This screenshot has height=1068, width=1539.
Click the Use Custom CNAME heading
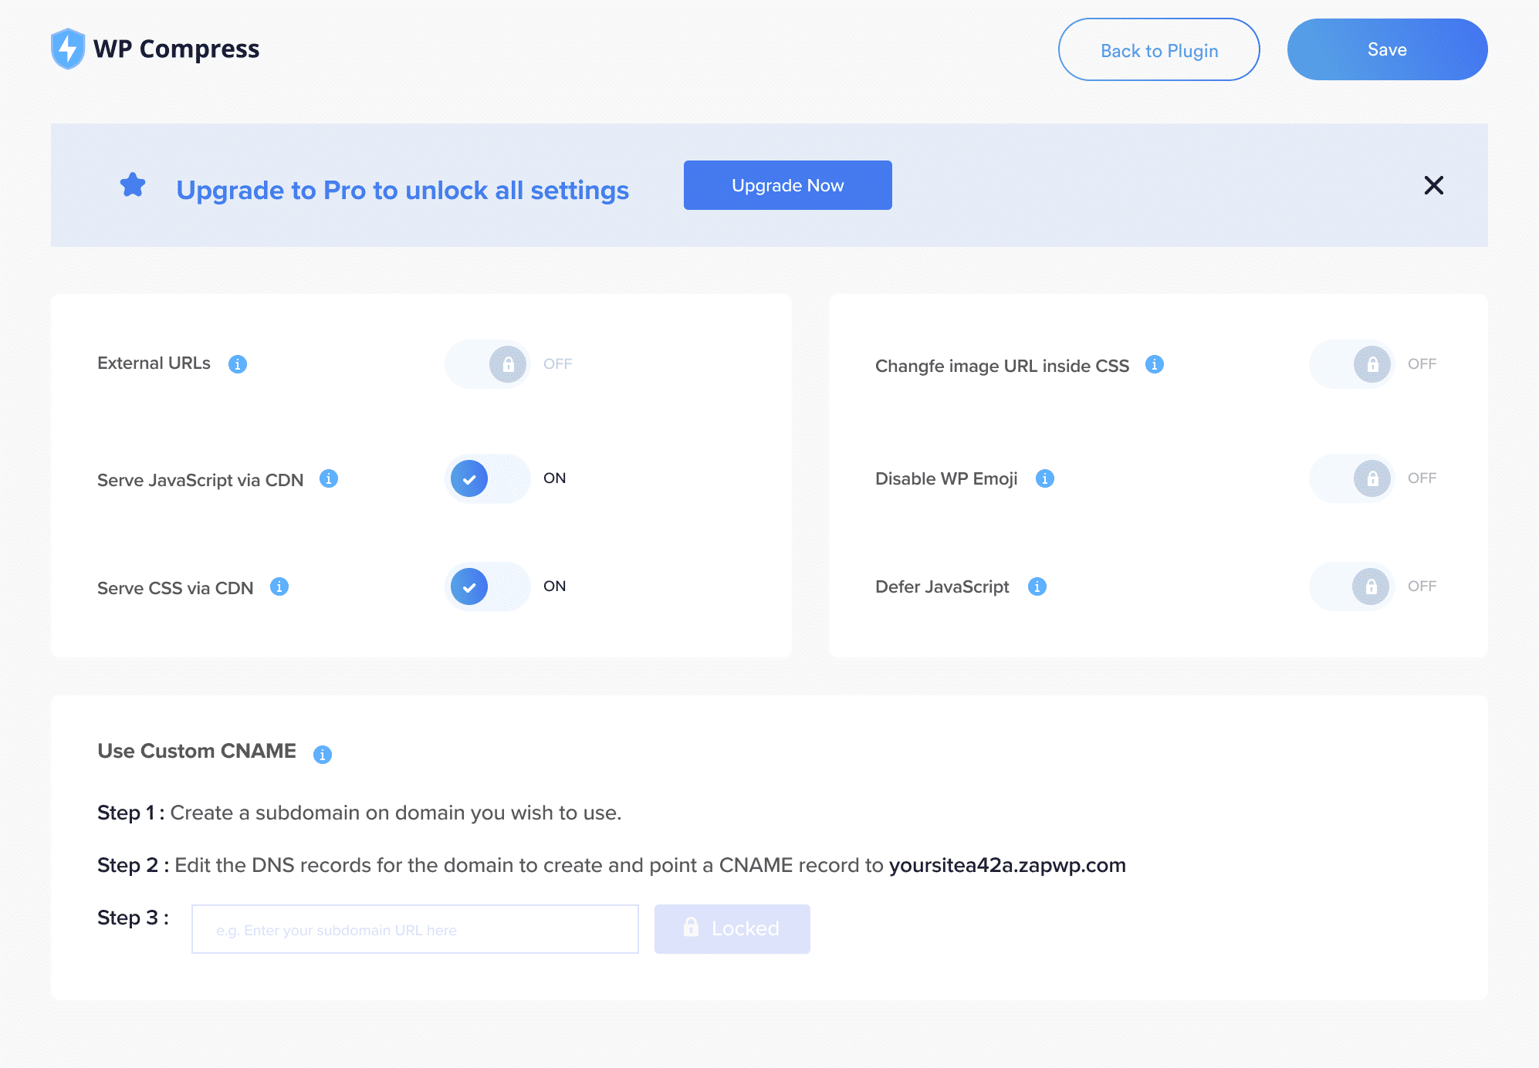[x=197, y=751]
